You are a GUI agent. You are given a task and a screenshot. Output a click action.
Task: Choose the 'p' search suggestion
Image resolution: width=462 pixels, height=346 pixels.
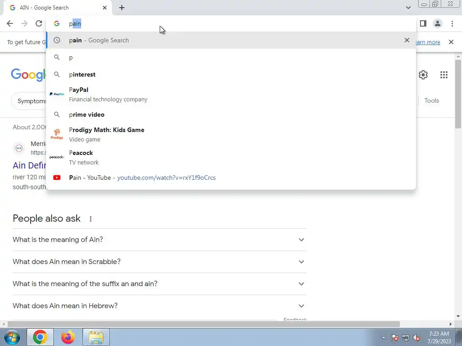231,57
